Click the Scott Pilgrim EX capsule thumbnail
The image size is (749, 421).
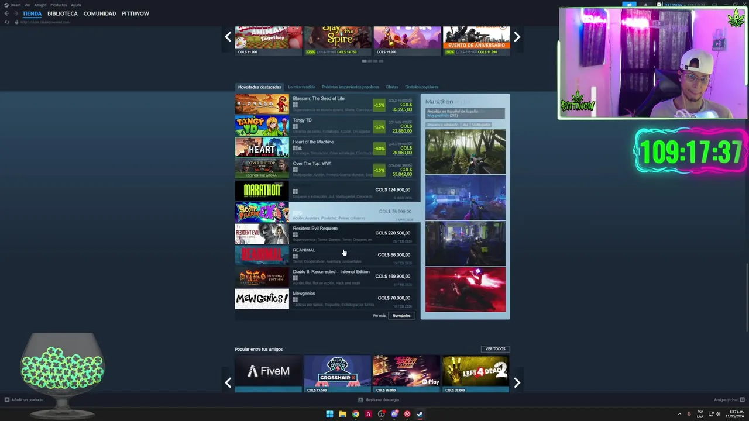tap(262, 212)
